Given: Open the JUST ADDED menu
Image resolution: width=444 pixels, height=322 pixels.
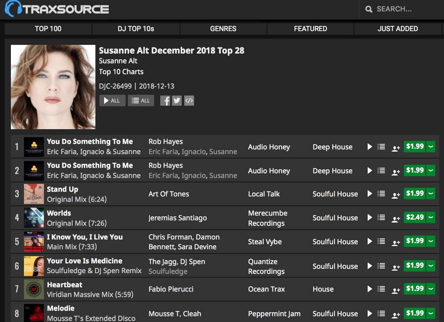Looking at the screenshot, I should tap(398, 29).
